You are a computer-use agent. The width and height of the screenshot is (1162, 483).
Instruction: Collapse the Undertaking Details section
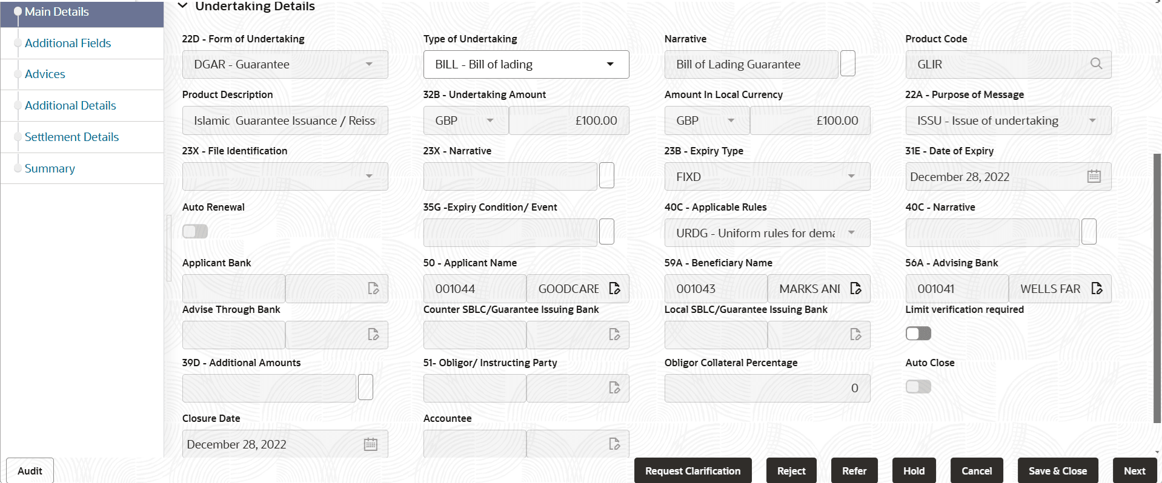pos(182,6)
